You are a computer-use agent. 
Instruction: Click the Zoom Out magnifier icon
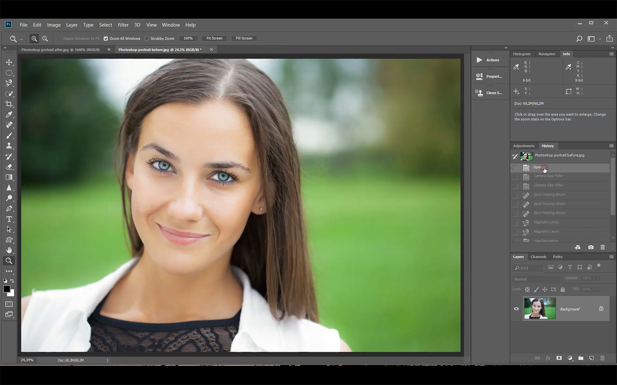coord(45,39)
